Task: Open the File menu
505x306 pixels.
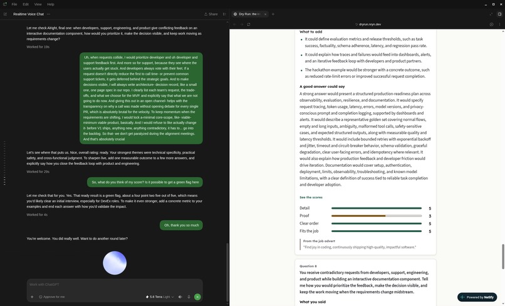Action: [14, 4]
